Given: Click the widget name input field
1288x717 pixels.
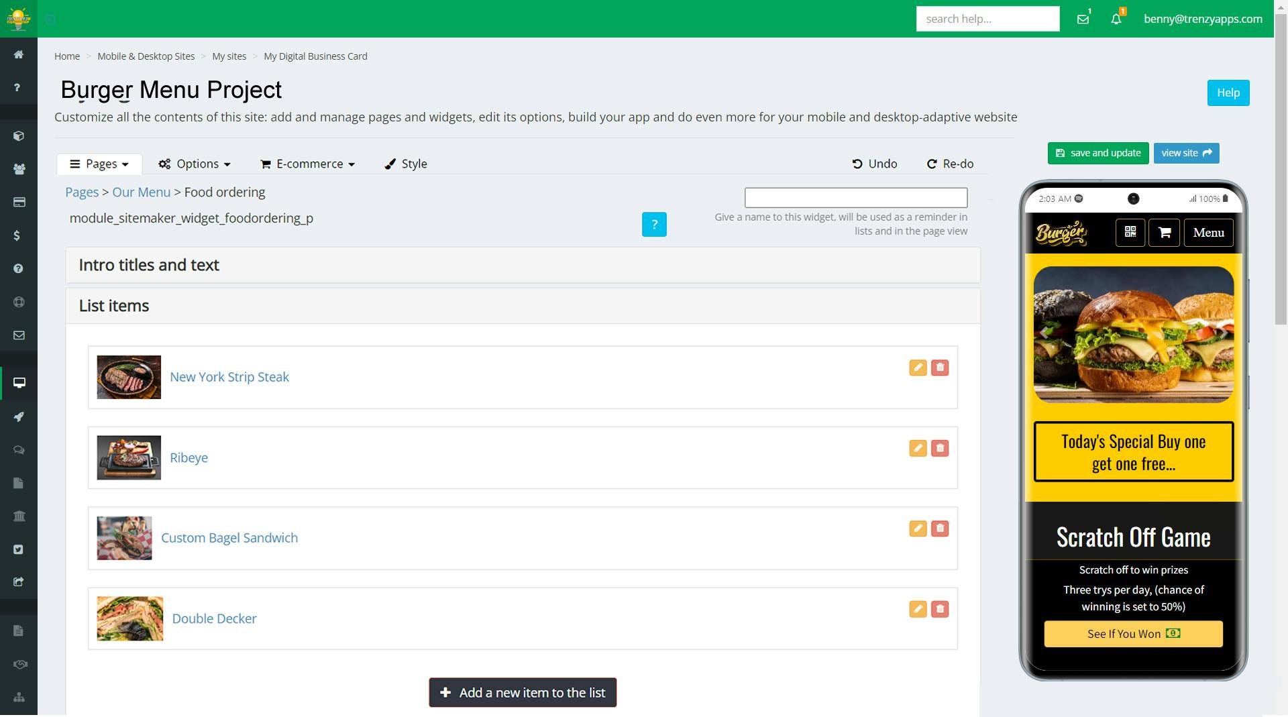Looking at the screenshot, I should click(855, 198).
